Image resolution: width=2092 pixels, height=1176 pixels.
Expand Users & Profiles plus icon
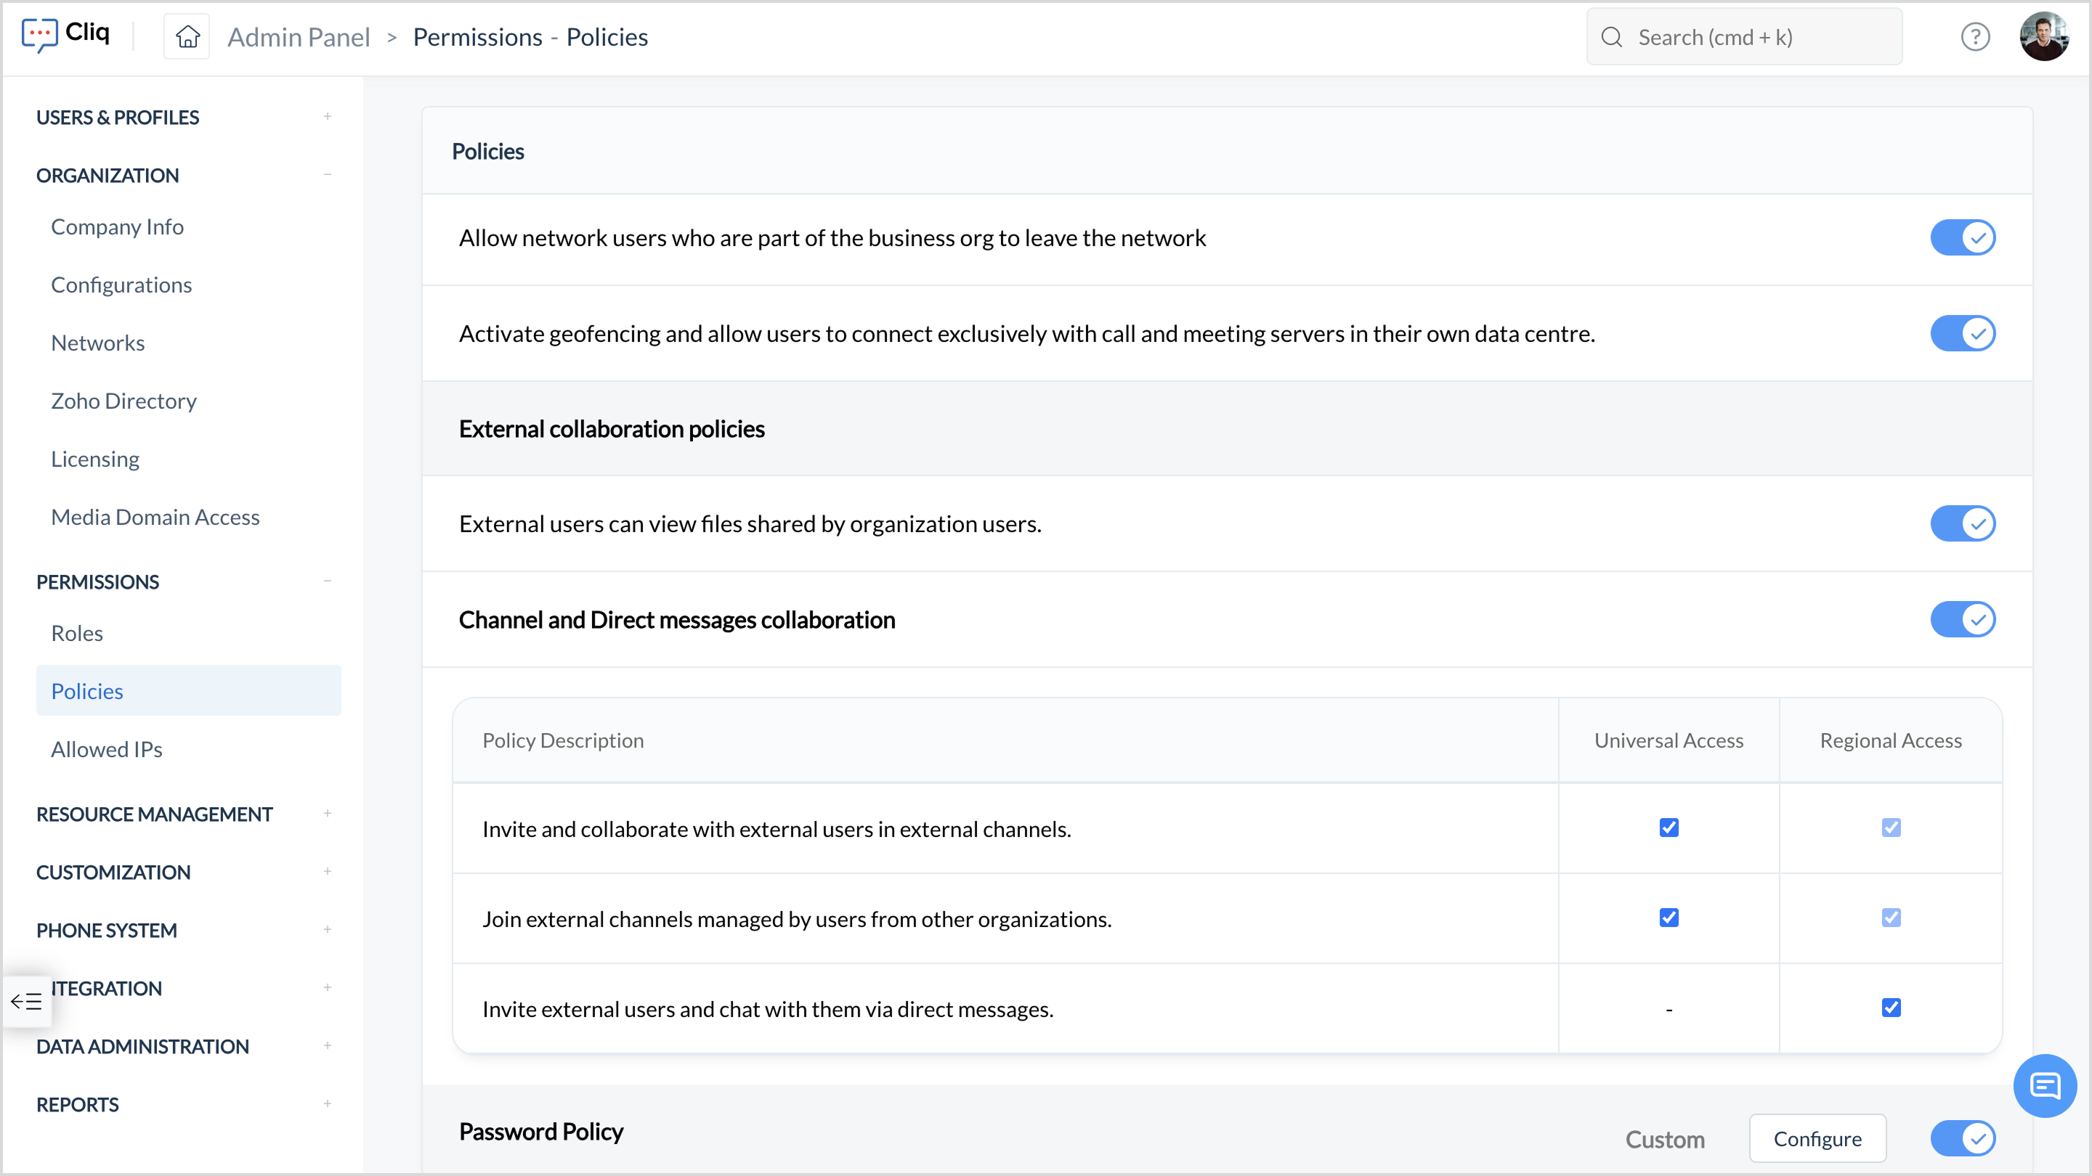328,117
